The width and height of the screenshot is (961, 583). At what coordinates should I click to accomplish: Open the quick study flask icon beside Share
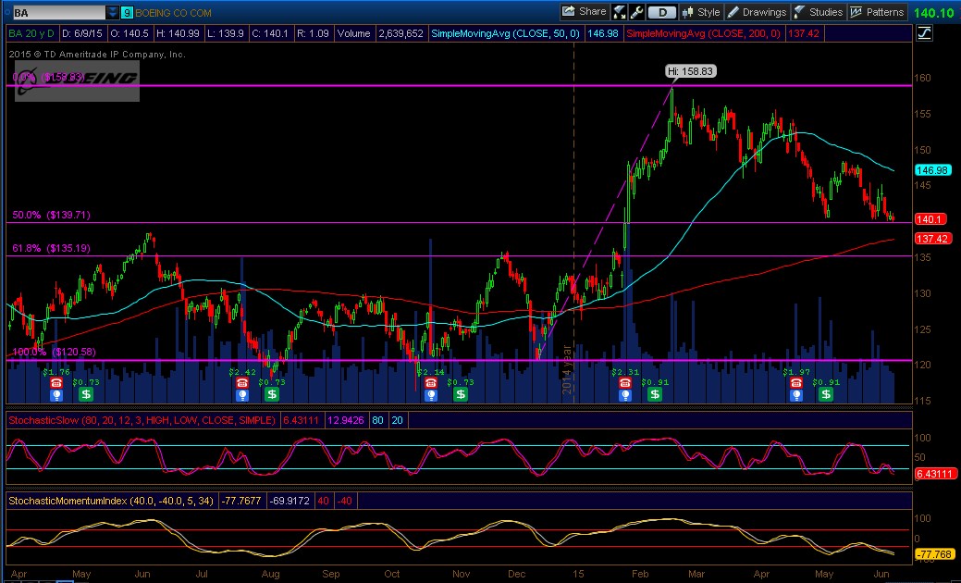(619, 12)
